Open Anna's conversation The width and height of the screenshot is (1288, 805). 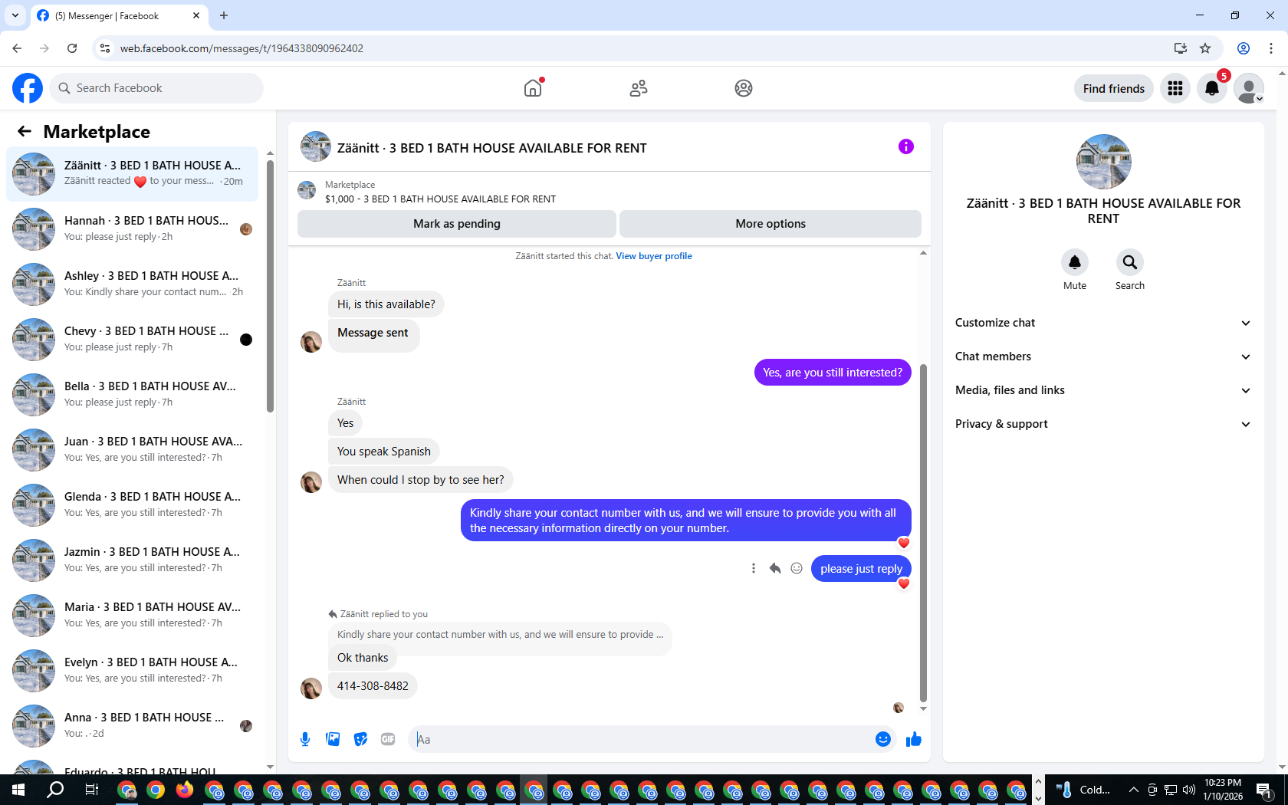(133, 726)
